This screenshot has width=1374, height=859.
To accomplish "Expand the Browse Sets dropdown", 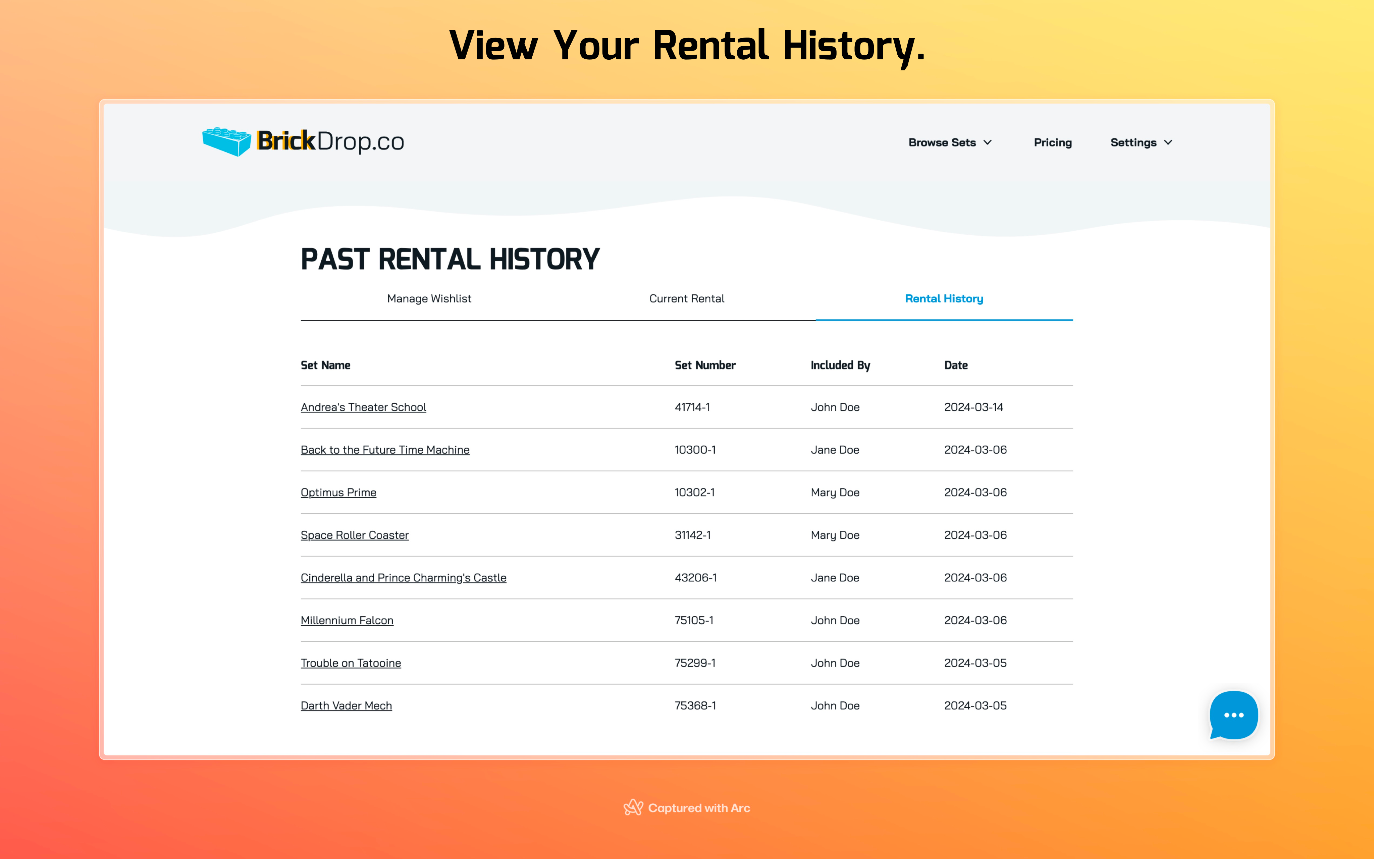I will (950, 142).
